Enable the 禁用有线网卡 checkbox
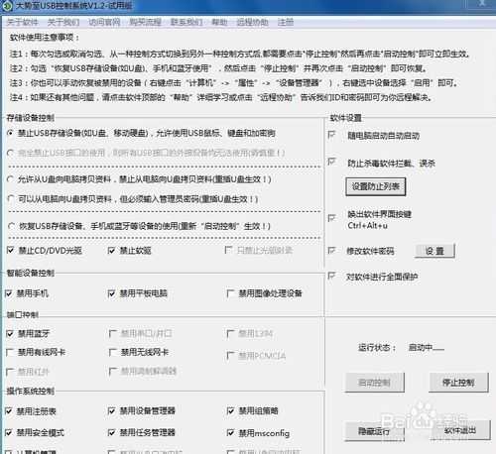496x454 pixels. point(10,353)
